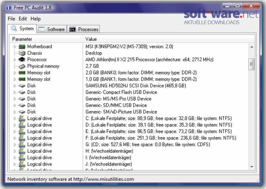
Task: Expand the F: Logical drive node
Action: pos(15,138)
